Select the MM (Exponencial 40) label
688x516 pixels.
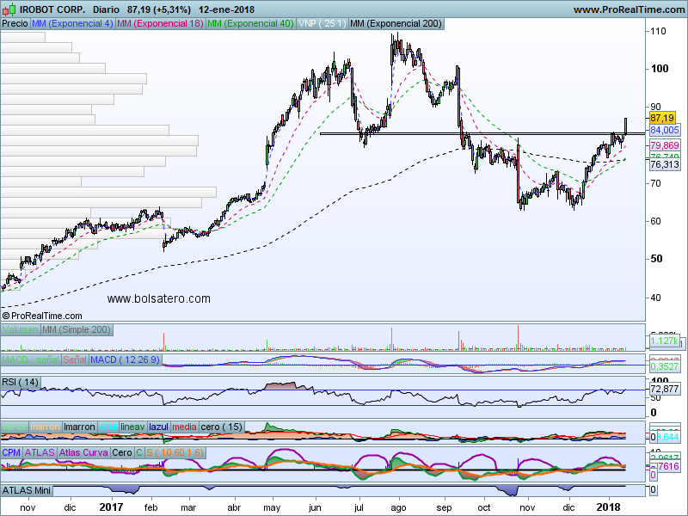click(x=250, y=24)
